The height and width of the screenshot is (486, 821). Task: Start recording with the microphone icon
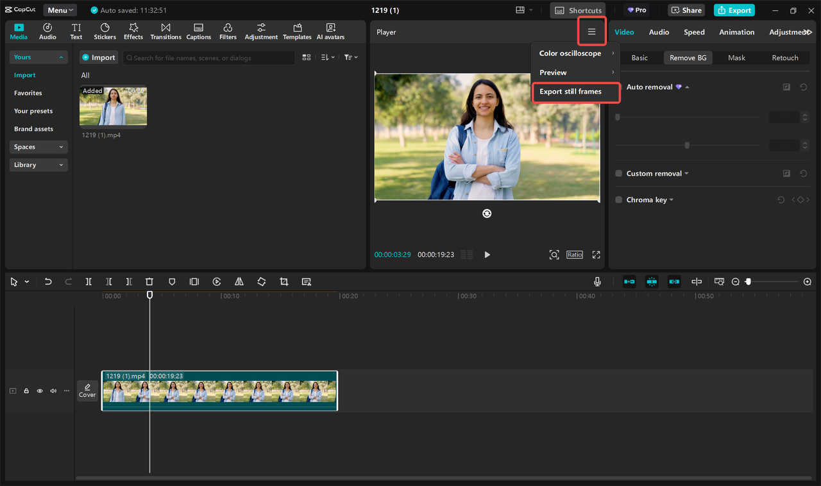point(597,281)
